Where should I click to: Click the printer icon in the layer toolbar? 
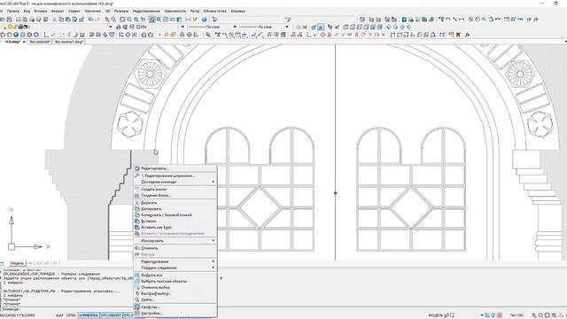(119, 27)
